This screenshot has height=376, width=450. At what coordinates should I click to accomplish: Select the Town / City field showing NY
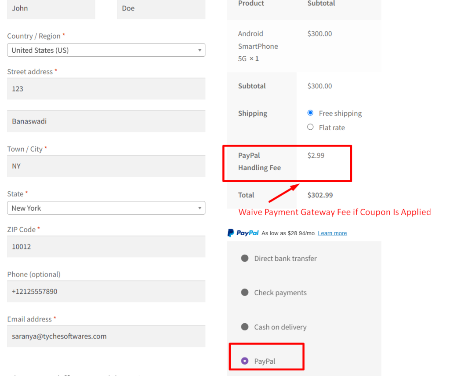click(105, 166)
